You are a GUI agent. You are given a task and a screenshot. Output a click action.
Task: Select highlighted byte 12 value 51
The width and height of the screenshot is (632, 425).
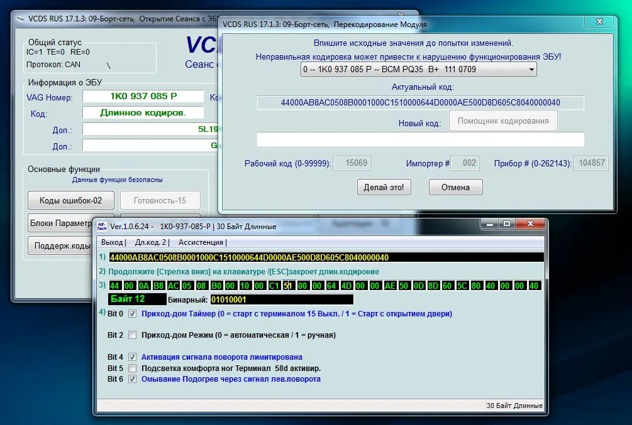point(288,286)
